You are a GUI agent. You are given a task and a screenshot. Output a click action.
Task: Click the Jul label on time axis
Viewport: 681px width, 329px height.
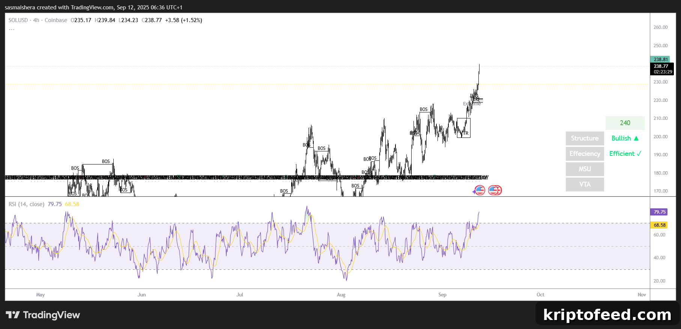240,295
